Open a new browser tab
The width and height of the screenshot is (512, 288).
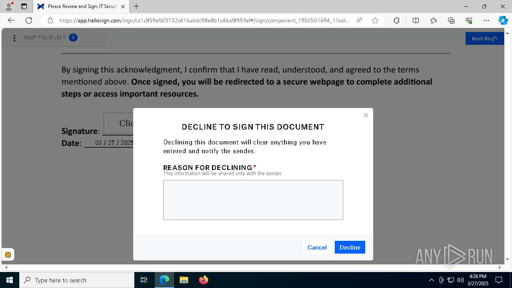[136, 6]
